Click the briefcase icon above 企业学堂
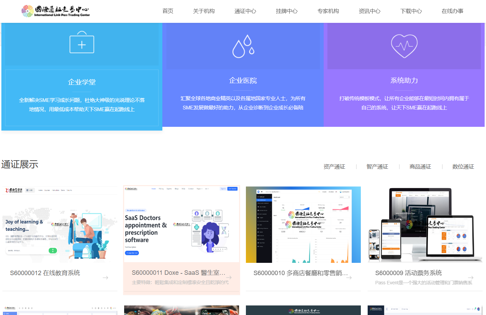486x315 pixels. coord(82,43)
